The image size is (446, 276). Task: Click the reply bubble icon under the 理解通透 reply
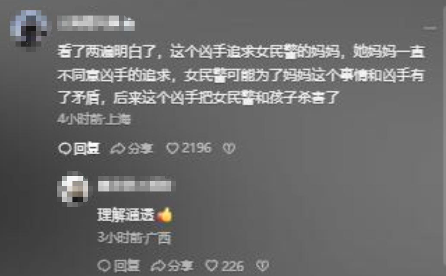[x=104, y=266]
